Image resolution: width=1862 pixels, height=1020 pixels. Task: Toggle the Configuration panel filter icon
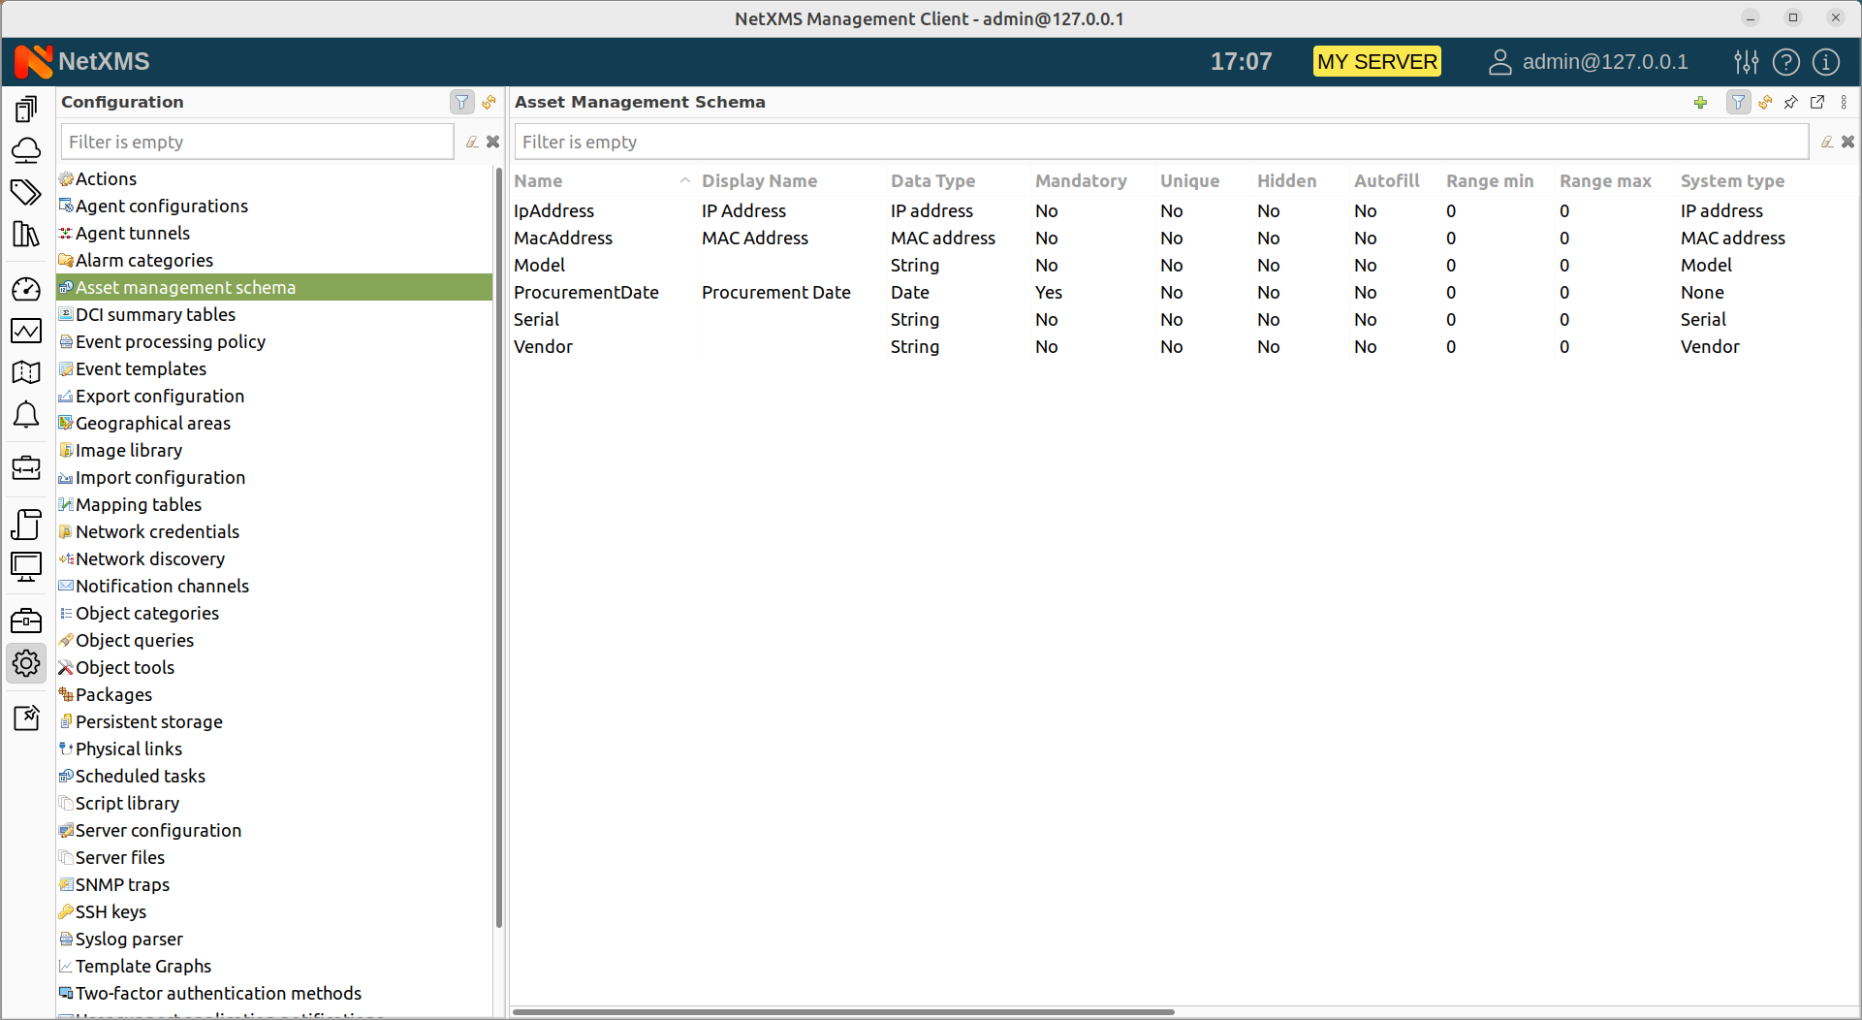click(x=461, y=102)
